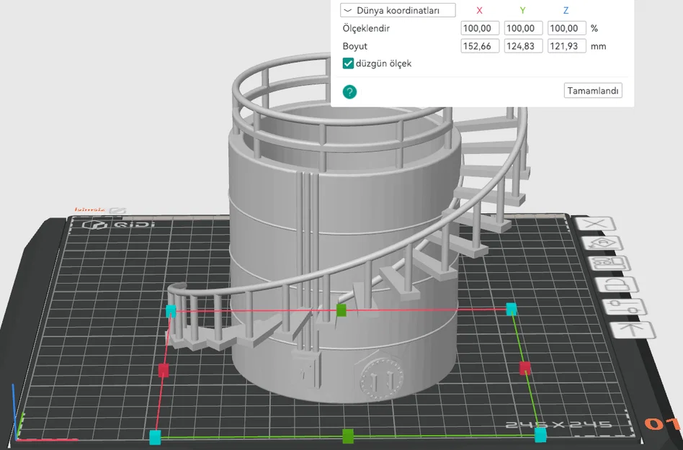Click the Ölçeklendir Y percentage field
The height and width of the screenshot is (450, 683).
coord(523,28)
